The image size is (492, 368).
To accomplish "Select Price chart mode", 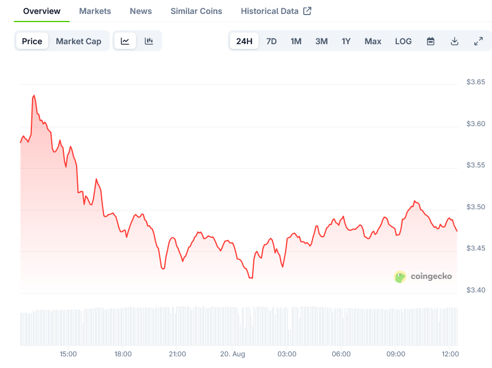I will pos(32,41).
